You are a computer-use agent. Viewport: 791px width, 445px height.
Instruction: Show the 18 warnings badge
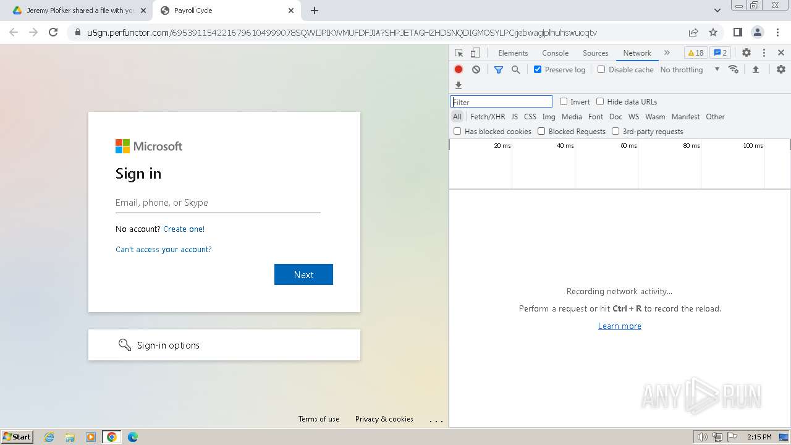[696, 53]
